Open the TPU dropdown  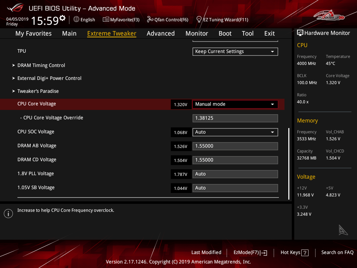[x=235, y=52]
